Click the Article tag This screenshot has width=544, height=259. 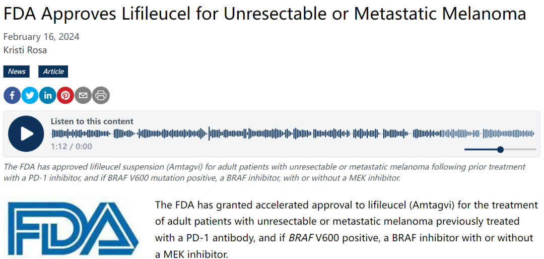click(53, 72)
